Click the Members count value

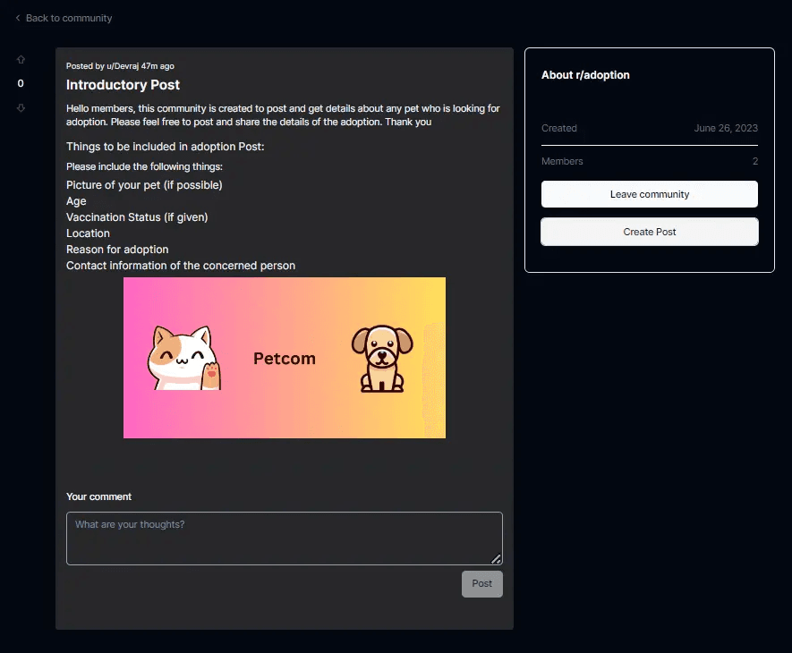754,161
